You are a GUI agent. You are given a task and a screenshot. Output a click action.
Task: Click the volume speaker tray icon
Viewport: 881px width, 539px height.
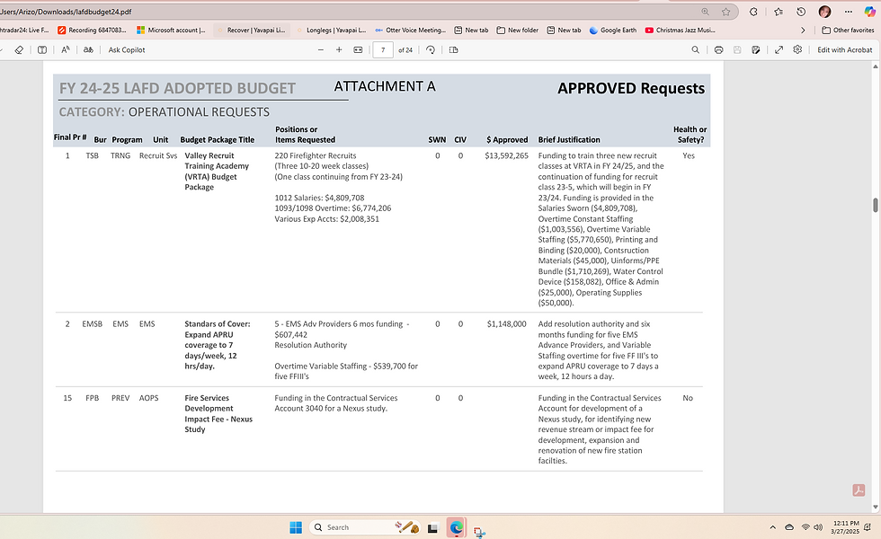[818, 527]
